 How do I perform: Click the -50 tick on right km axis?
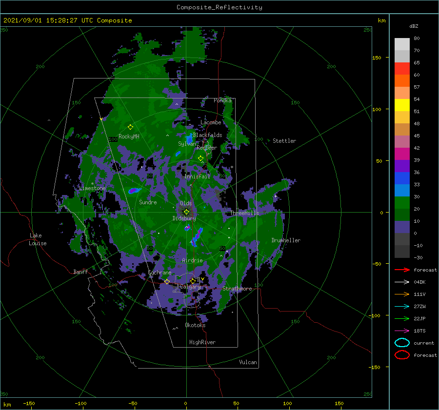pos(377,264)
